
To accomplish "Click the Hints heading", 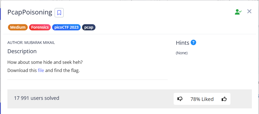I will tap(182, 43).
